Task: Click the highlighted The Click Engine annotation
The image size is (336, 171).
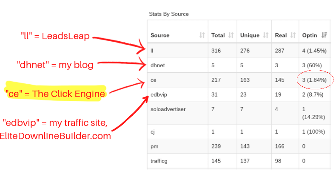Action: 55,94
